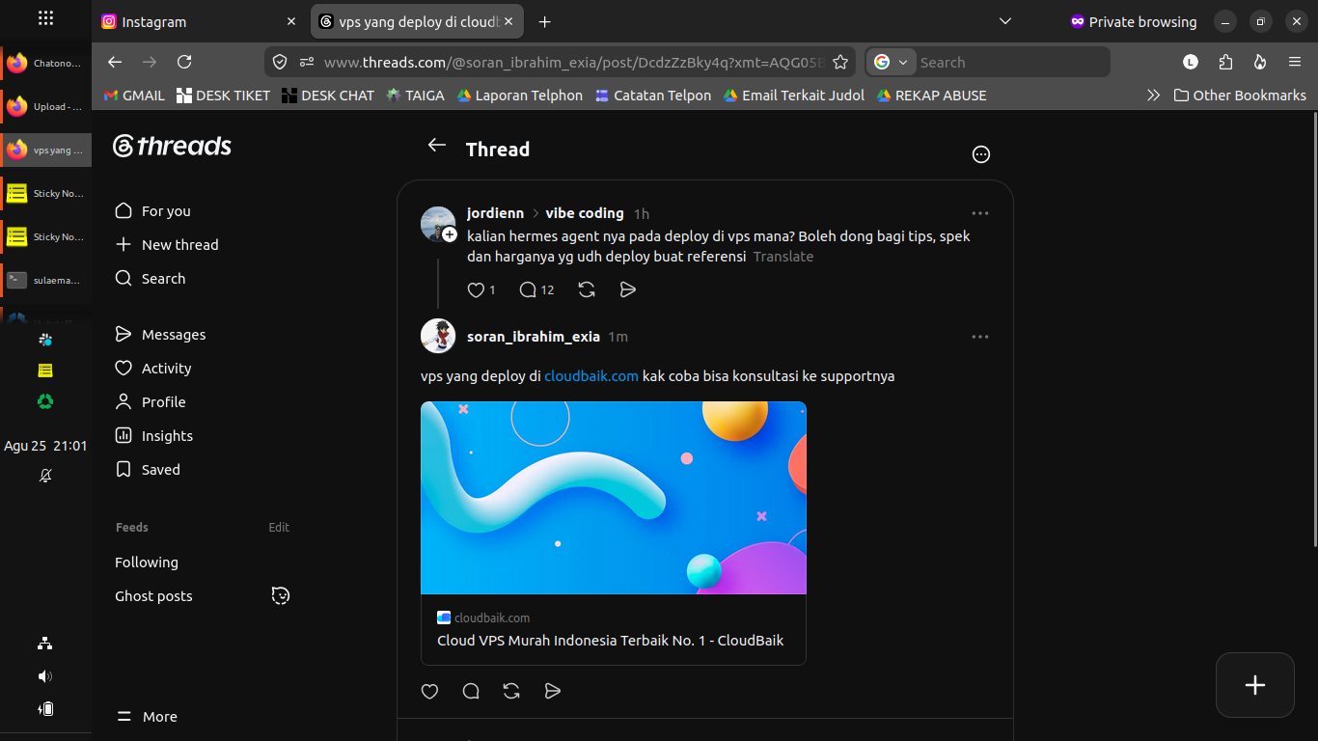Open volume control in system panel
This screenshot has height=741, width=1318.
45,676
